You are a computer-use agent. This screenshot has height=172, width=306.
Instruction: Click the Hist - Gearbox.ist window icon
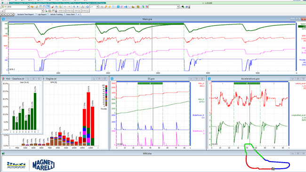(3, 78)
